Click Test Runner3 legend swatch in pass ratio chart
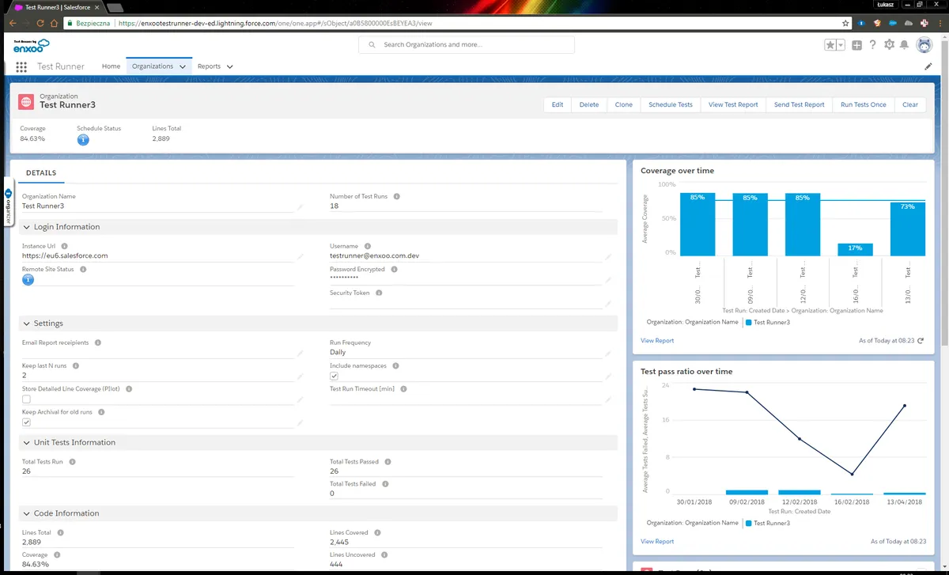The image size is (949, 575). point(750,524)
